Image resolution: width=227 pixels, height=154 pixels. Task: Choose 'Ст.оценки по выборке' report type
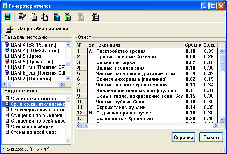tap(33, 115)
